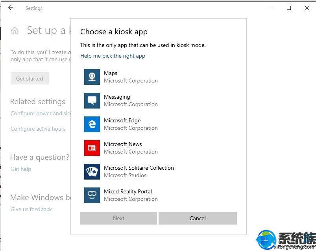Select the Microsoft Solitaire Collection icon
The image size is (316, 251).
coord(92,172)
